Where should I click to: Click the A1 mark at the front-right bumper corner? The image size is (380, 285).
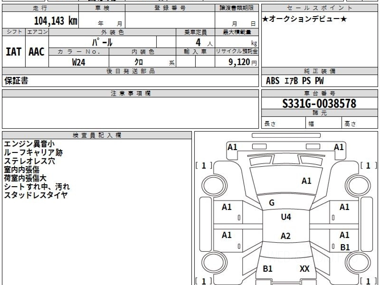coord(339,147)
